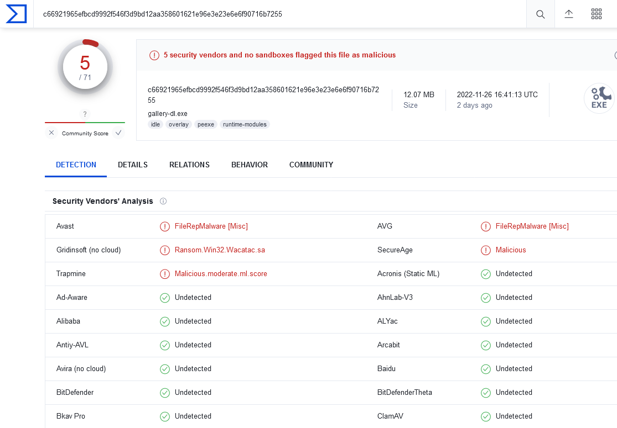Click the Arcabit undetected check icon
The height and width of the screenshot is (428, 617).
[486, 345]
